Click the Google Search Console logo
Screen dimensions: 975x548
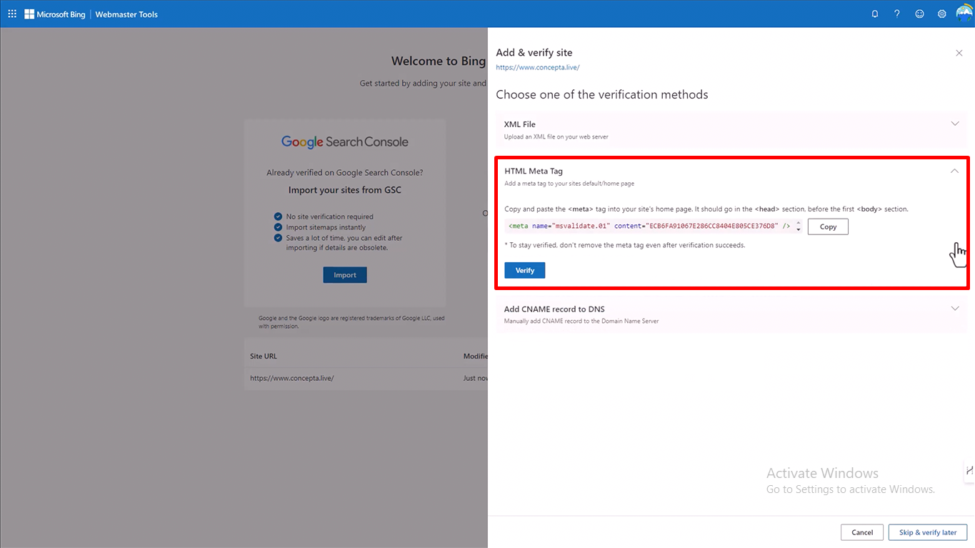[x=345, y=141]
